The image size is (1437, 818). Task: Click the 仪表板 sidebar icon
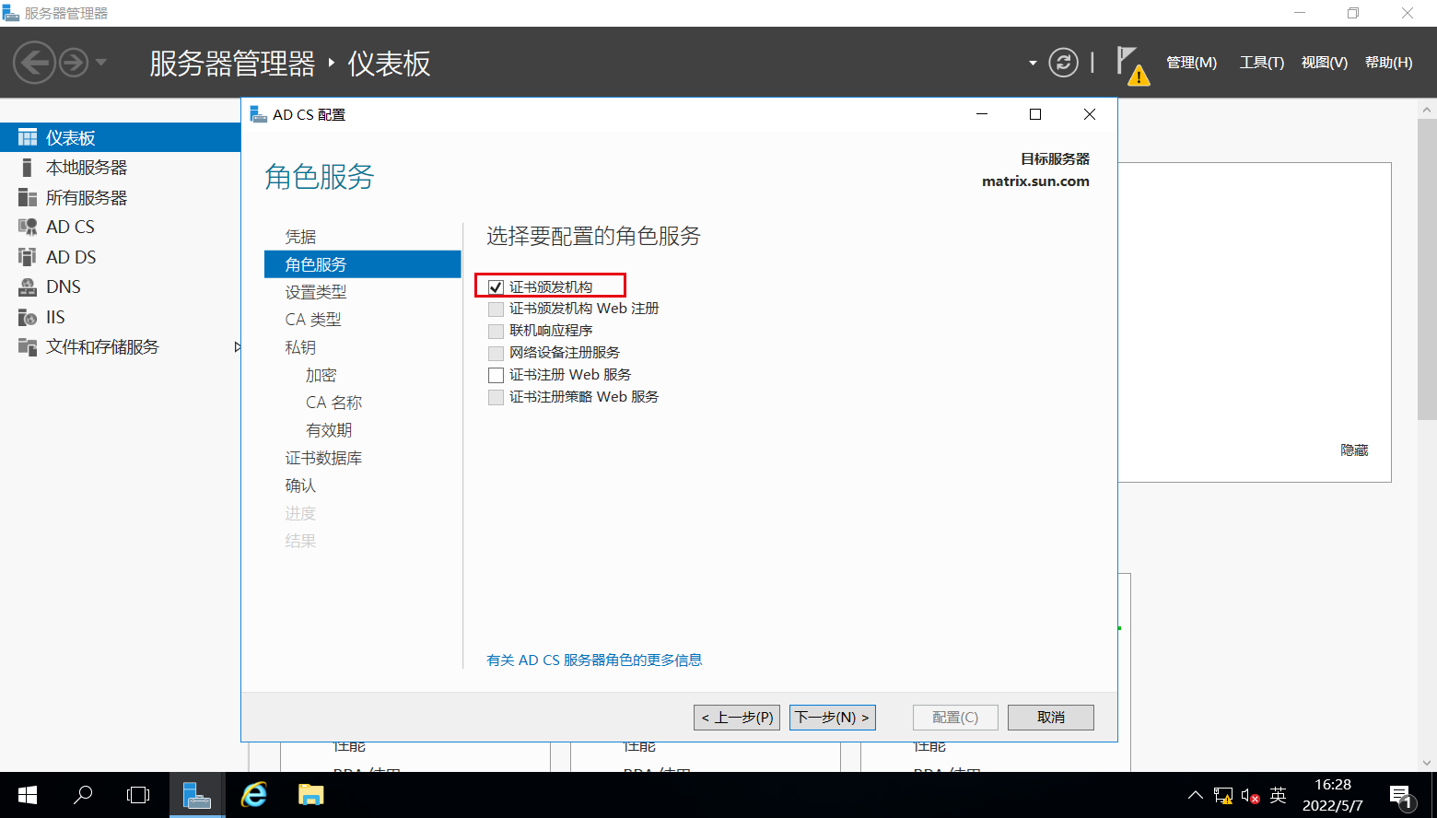tap(28, 137)
